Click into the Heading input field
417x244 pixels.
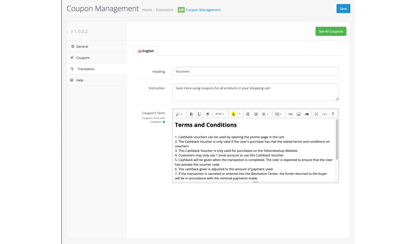coord(255,71)
